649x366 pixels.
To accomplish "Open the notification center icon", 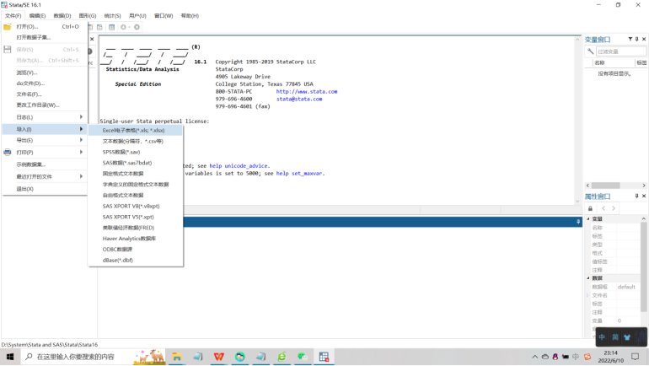I will tap(636, 357).
